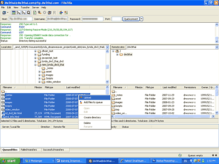
Task: Expand the video_window folder node
Action: tap(39, 82)
